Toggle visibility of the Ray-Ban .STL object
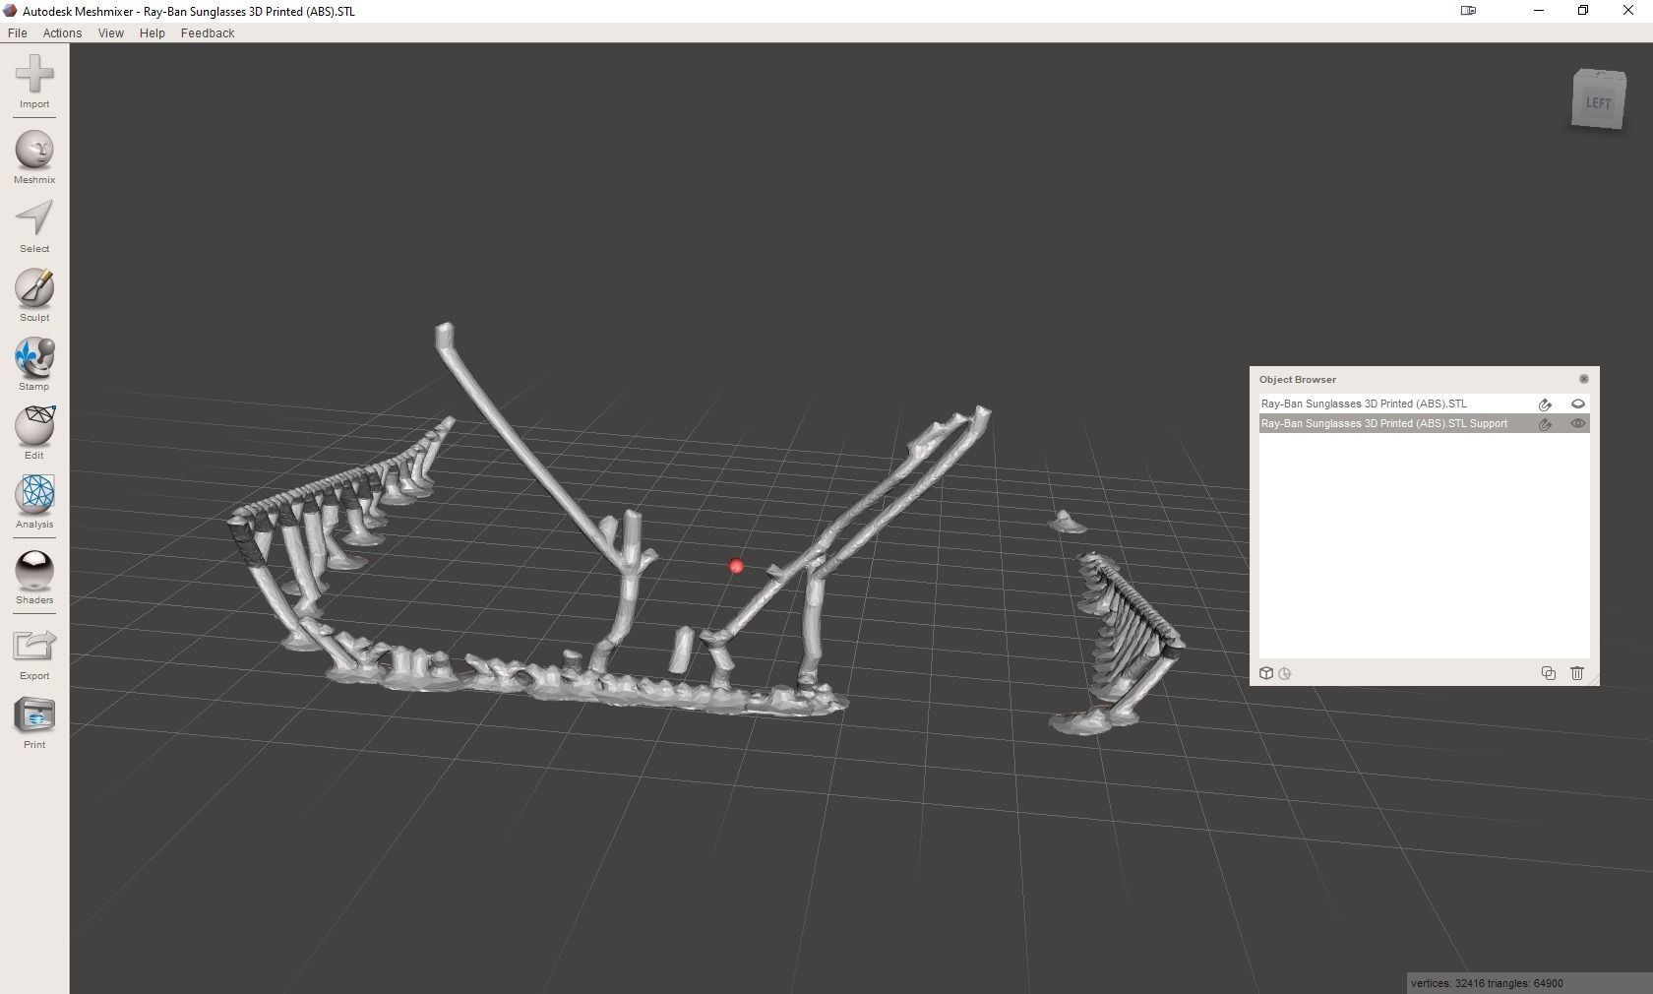 [x=1578, y=404]
